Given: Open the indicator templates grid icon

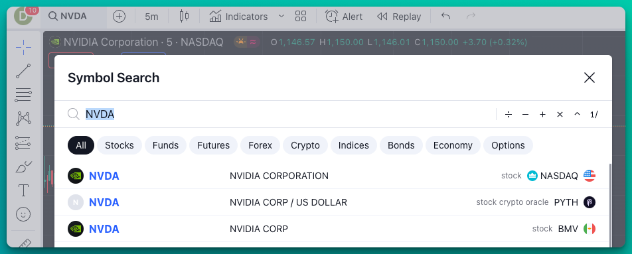Looking at the screenshot, I should tap(301, 17).
